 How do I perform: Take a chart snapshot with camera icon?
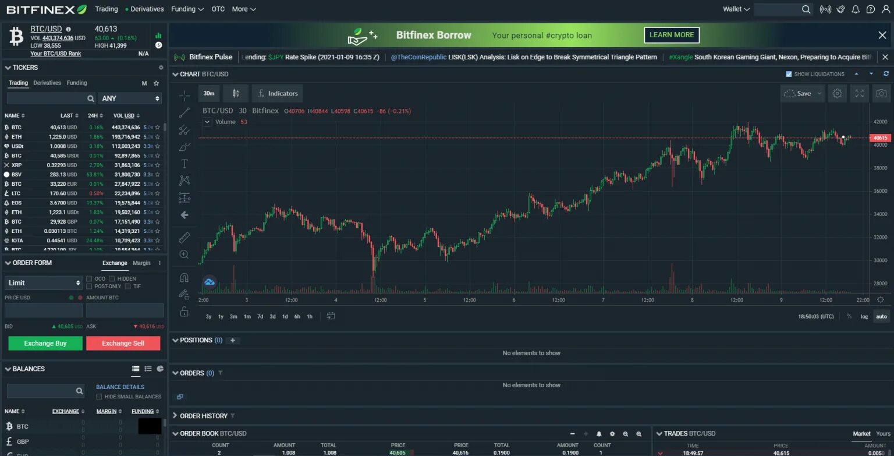tap(882, 93)
